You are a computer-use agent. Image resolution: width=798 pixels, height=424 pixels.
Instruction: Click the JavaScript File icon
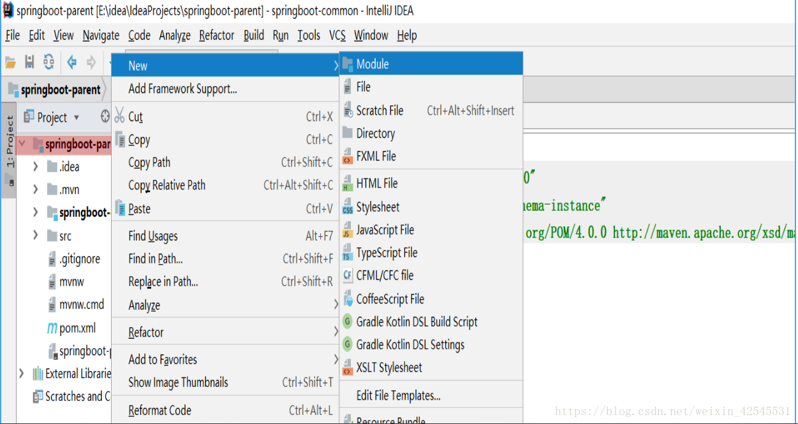(x=348, y=230)
